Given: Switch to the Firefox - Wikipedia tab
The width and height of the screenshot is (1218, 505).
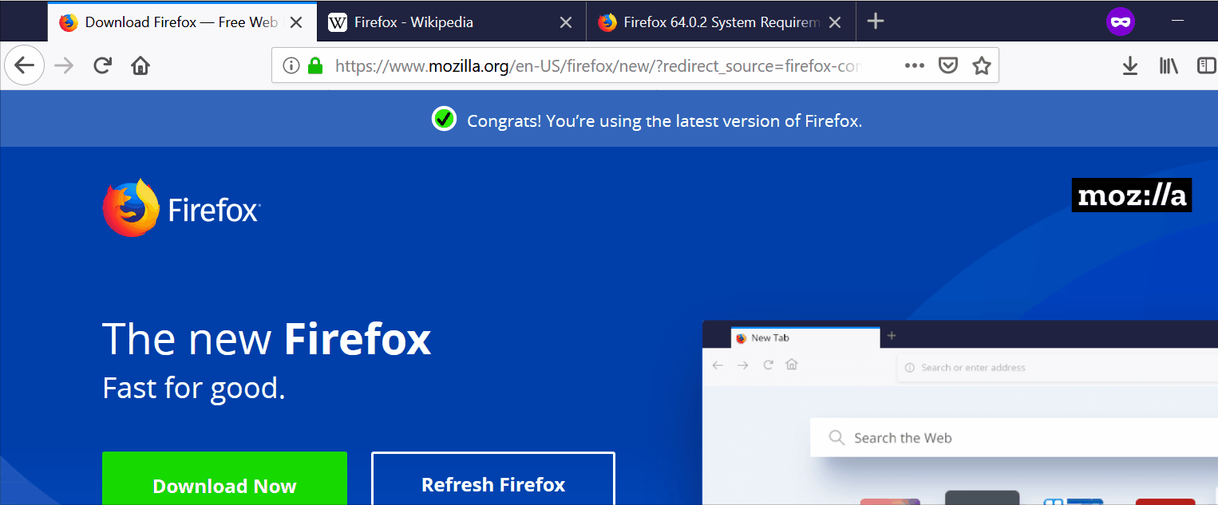Looking at the screenshot, I should pyautogui.click(x=451, y=22).
